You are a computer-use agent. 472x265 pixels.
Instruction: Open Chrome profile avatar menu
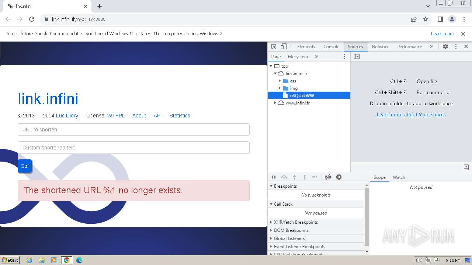click(x=452, y=19)
